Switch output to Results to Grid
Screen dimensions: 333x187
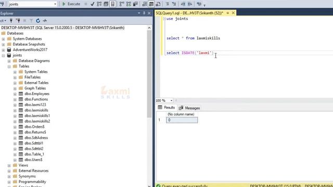pyautogui.click(x=151, y=4)
